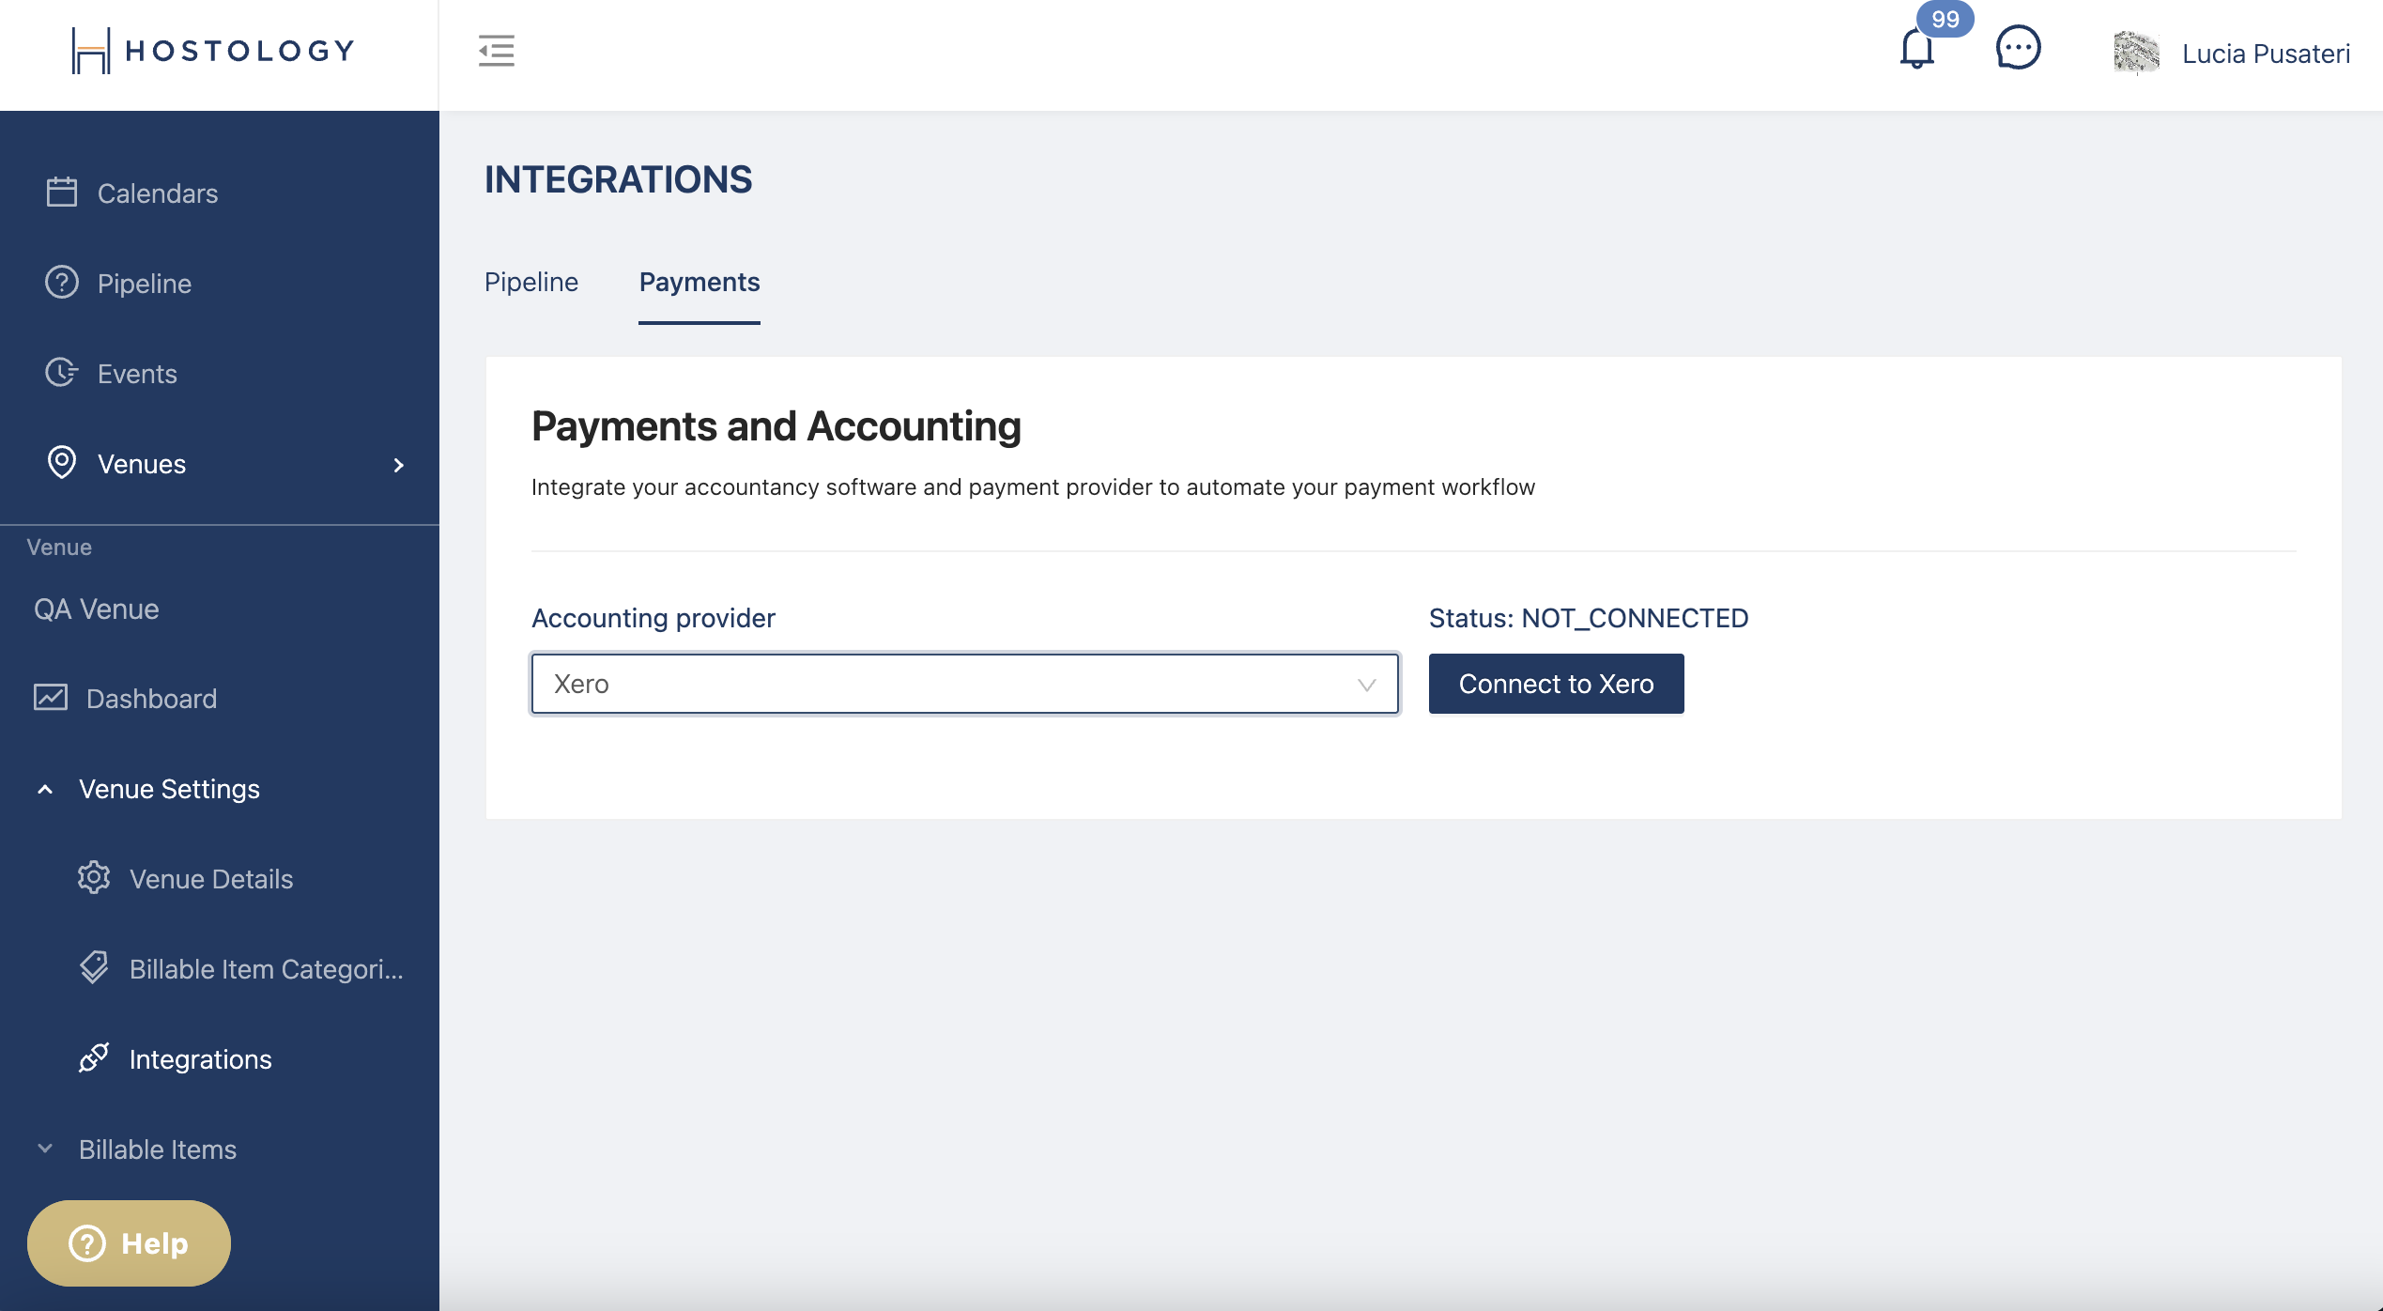The width and height of the screenshot is (2383, 1311).
Task: Collapse the Venue Settings section
Action: point(45,789)
